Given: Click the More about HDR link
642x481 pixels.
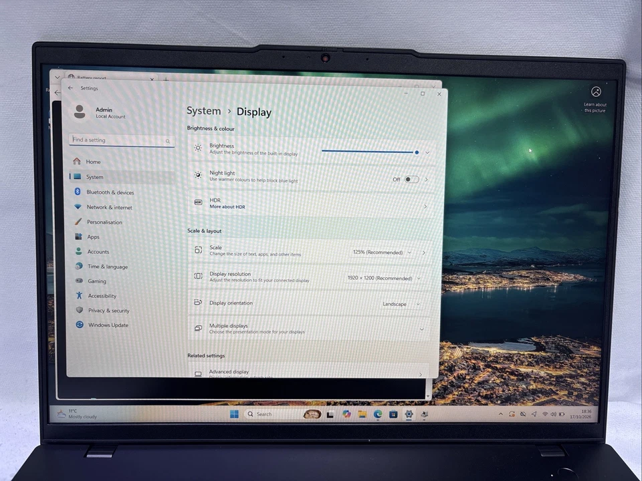Looking at the screenshot, I should pos(227,207).
